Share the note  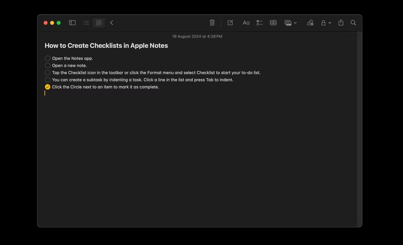[341, 22]
